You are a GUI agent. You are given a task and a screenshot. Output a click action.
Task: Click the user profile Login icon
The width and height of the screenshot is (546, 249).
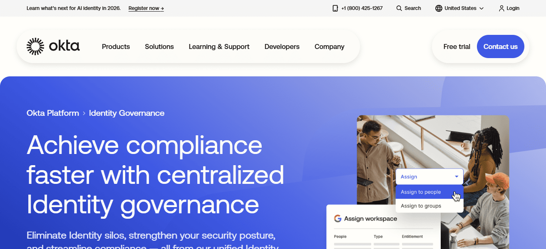coord(501,8)
